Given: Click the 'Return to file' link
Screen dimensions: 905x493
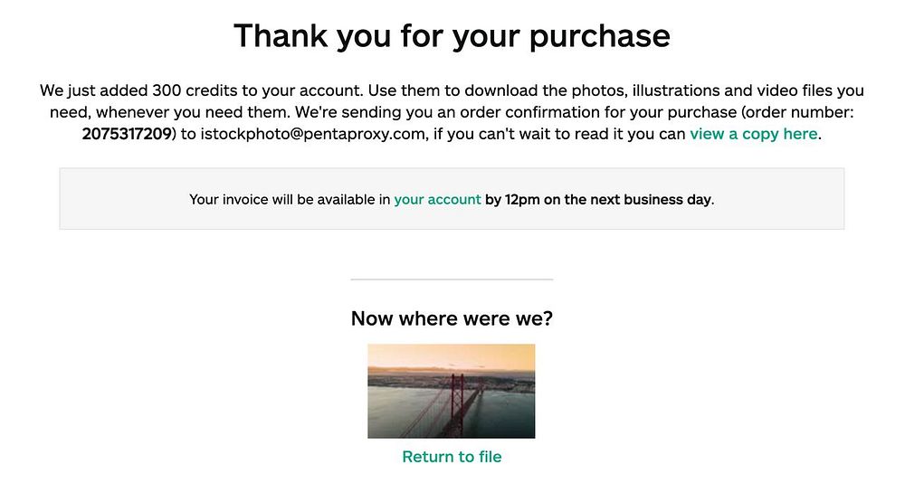Looking at the screenshot, I should click(x=452, y=457).
